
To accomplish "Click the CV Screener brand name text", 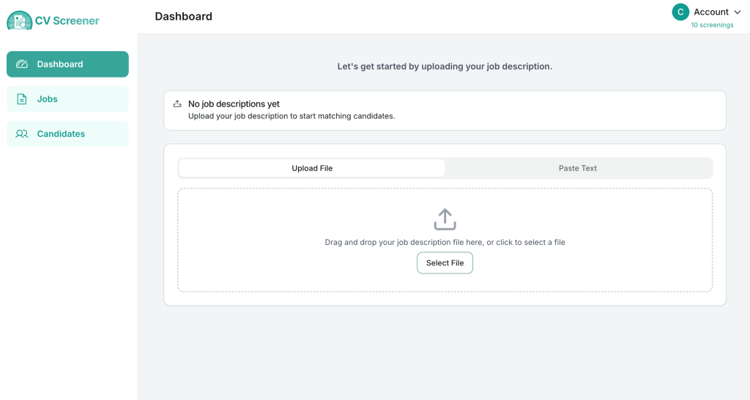I will [67, 21].
